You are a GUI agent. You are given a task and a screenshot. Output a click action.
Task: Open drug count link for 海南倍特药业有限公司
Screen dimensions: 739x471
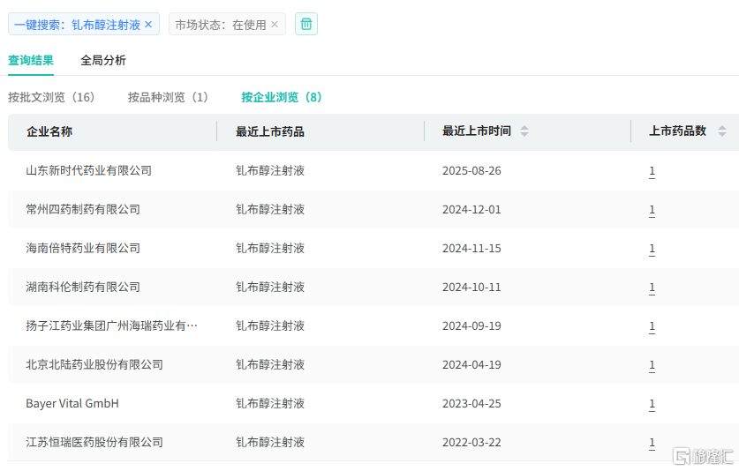click(x=652, y=249)
